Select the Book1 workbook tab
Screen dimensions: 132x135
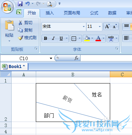[x=14, y=66]
